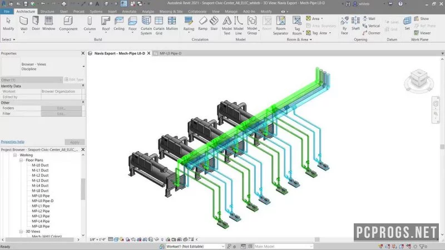The image size is (445, 250).
Task: Open the File tab
Action: tap(7, 11)
